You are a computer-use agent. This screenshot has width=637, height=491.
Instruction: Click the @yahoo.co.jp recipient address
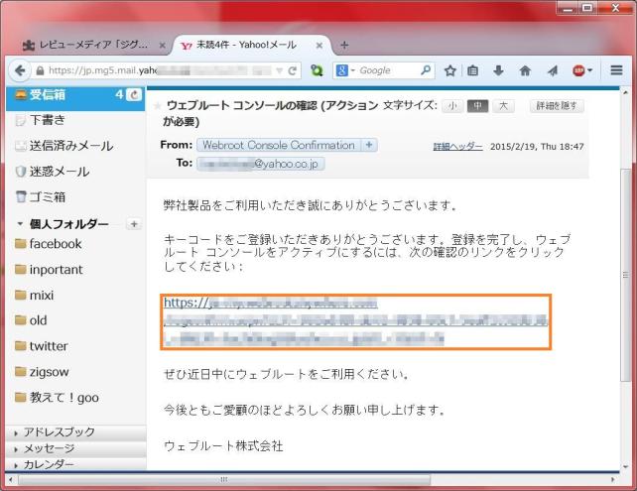click(x=260, y=164)
